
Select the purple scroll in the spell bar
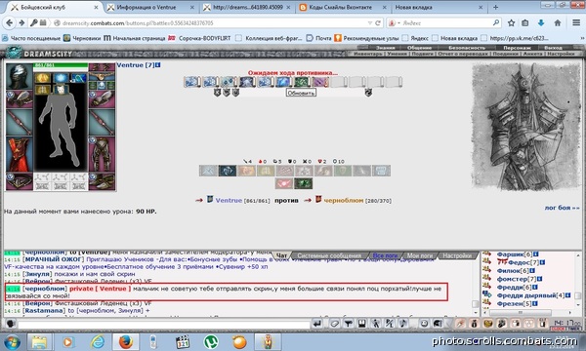tap(320, 82)
